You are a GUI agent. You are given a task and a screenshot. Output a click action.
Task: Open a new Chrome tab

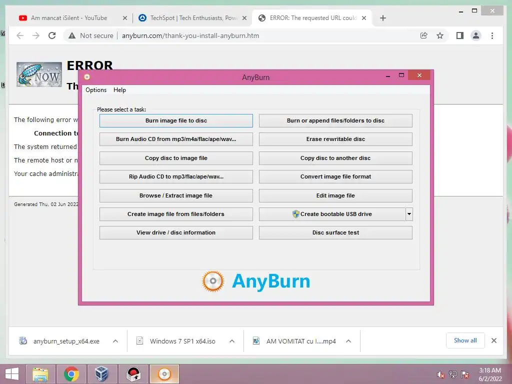[383, 18]
